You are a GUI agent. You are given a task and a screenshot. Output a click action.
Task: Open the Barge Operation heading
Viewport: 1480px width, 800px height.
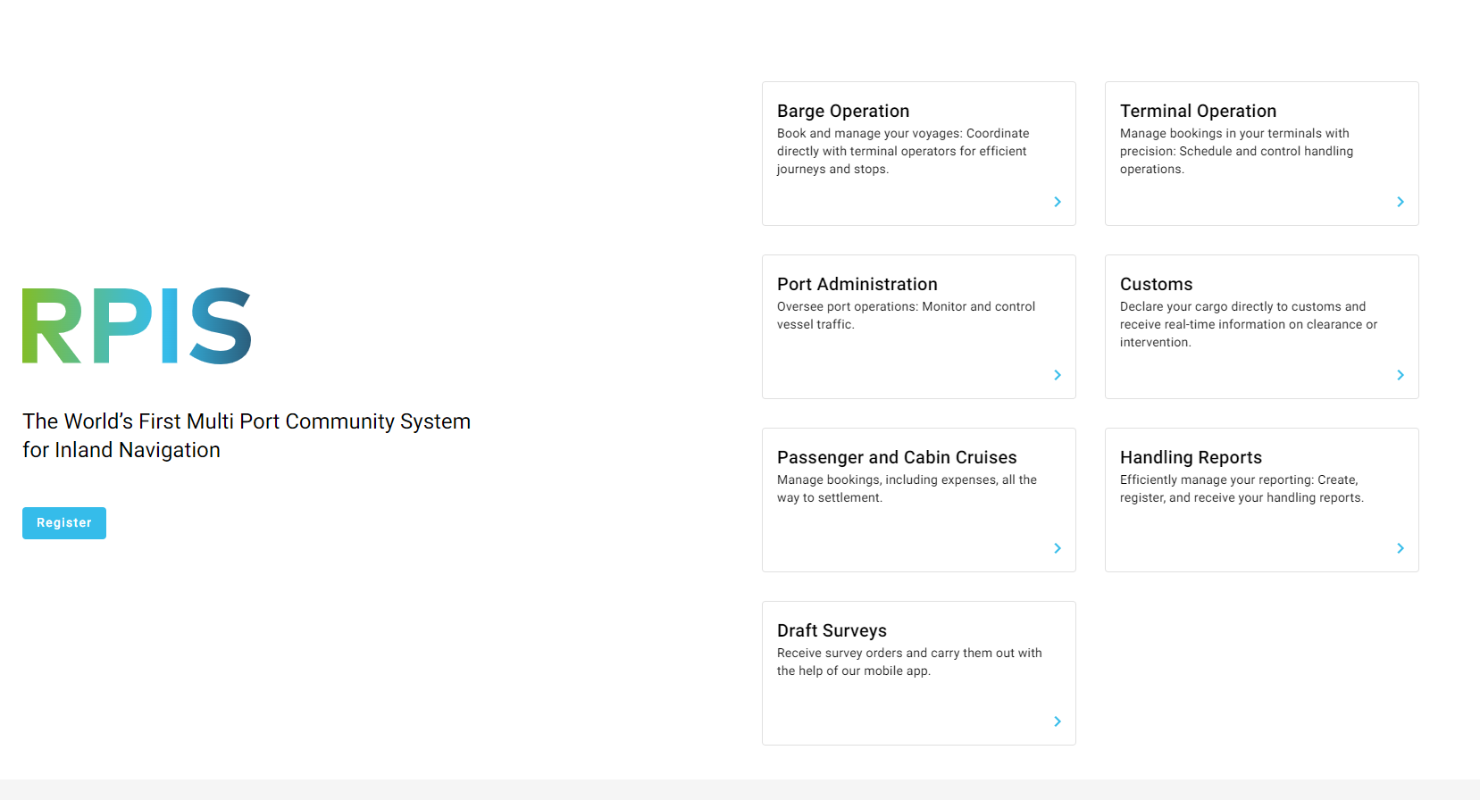842,111
